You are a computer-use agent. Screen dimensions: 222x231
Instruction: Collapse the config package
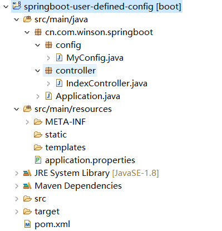click(38, 45)
